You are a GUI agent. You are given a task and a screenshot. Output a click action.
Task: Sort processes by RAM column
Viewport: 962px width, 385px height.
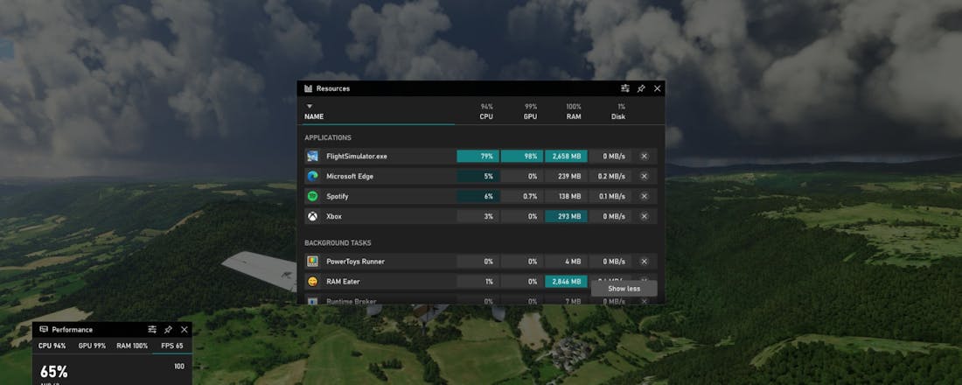coord(574,111)
